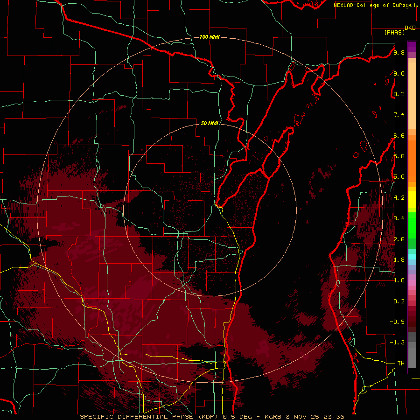
Task: Click the 1.0 value on color scale
Action: [x=399, y=280]
